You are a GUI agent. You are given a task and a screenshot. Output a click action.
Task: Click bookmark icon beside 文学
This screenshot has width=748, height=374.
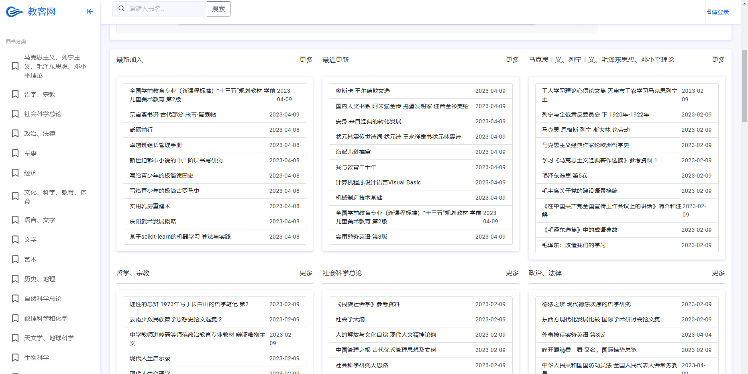15,239
